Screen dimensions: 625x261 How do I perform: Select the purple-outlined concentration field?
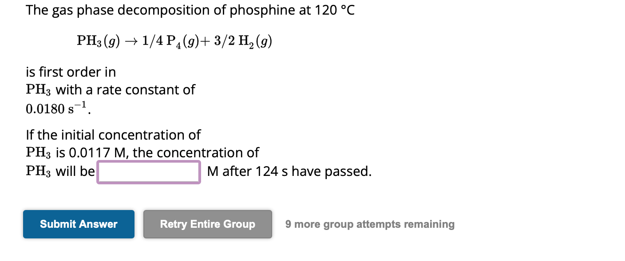(x=148, y=171)
